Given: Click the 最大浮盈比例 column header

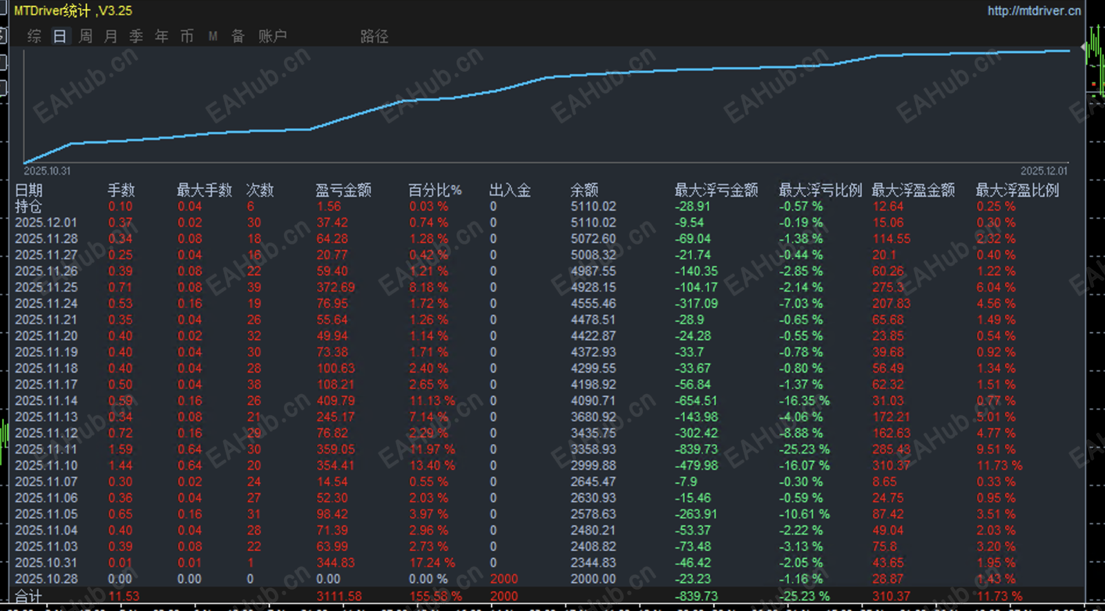Looking at the screenshot, I should (1017, 190).
